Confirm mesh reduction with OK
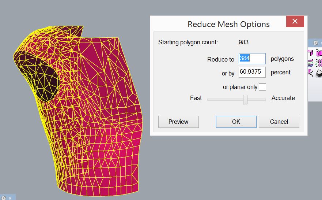The width and height of the screenshot is (322, 200). (236, 122)
